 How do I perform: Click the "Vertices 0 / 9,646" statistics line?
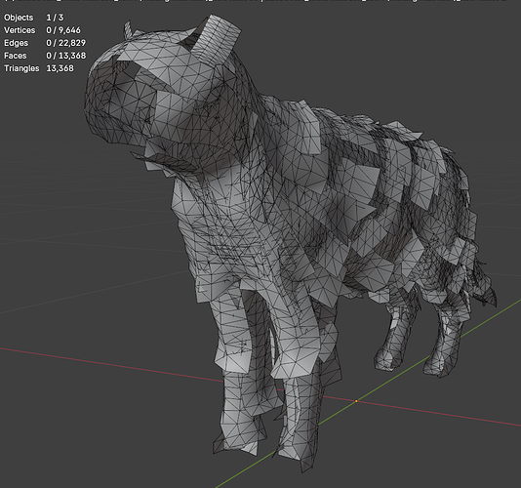pos(42,30)
